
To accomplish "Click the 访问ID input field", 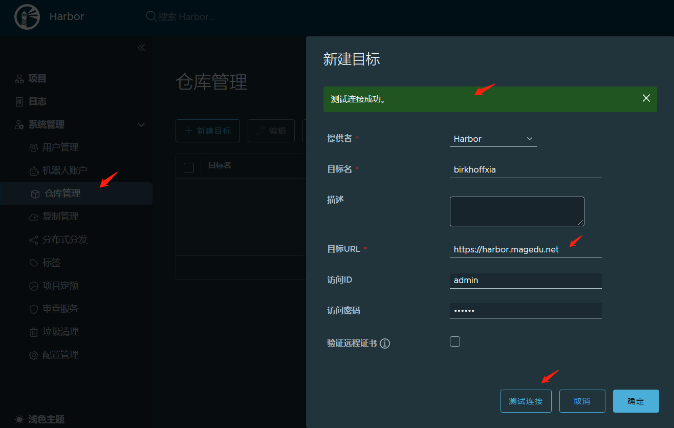I will pyautogui.click(x=526, y=281).
